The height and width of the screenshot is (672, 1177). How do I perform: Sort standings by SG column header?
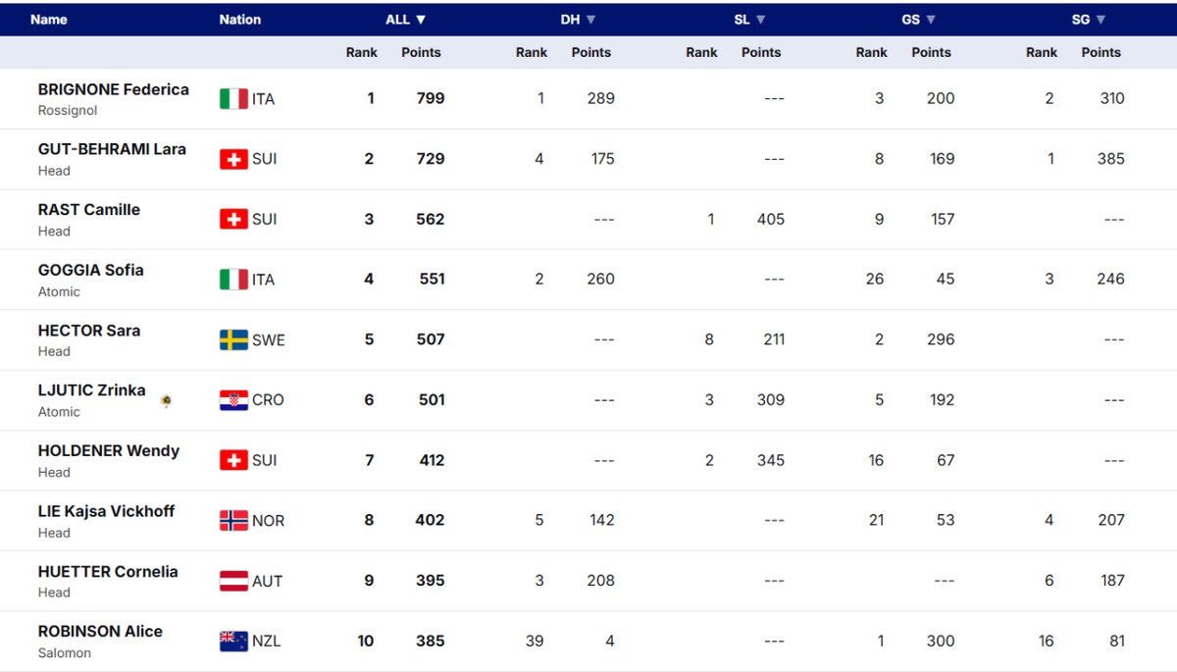coord(1088,20)
